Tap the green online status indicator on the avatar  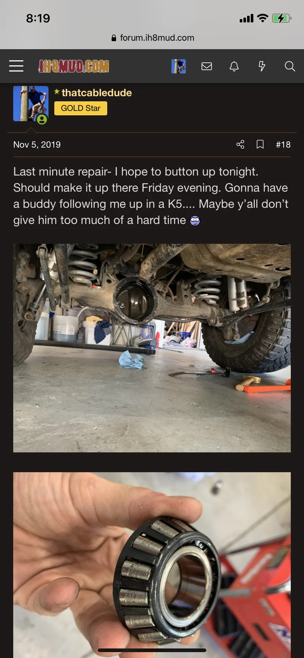click(x=42, y=119)
